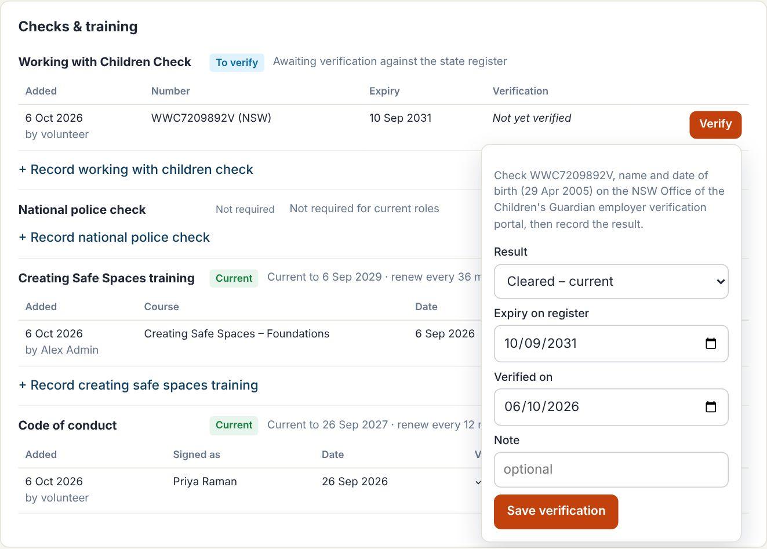This screenshot has height=549, width=767.
Task: Click the Current badge beside Creating Safe Spaces training
Action: click(234, 278)
